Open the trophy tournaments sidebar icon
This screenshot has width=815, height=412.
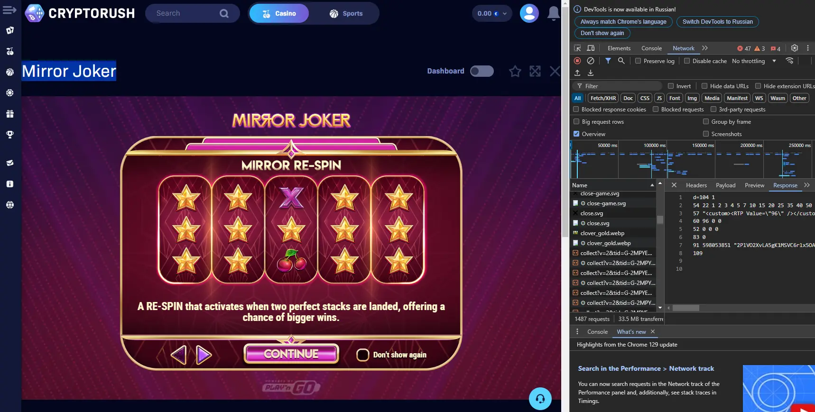(x=10, y=135)
